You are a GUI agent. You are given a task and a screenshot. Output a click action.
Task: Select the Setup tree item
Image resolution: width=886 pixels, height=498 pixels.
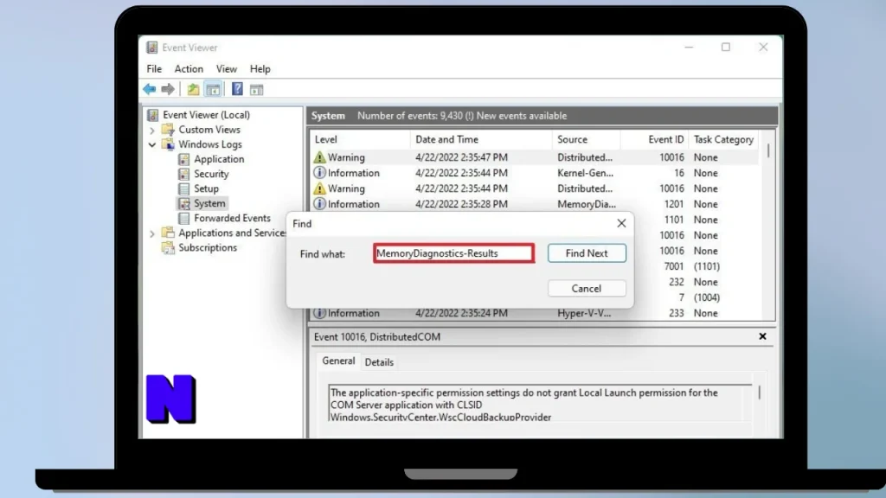[206, 188]
